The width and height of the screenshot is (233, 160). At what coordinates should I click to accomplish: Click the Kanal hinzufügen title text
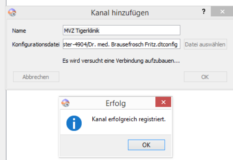tap(120, 13)
